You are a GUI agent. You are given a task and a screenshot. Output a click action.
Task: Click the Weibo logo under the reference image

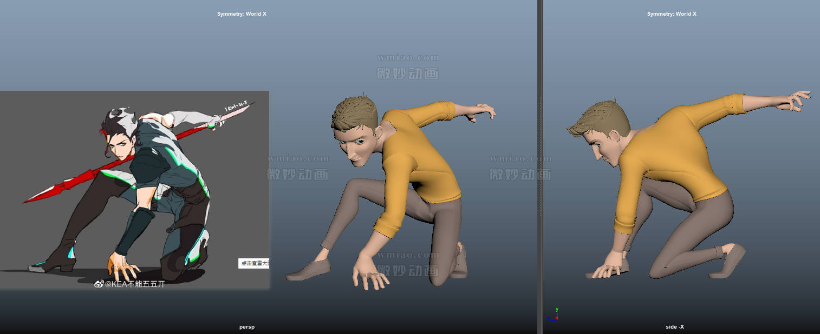point(99,284)
